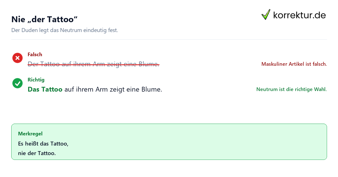Click the line Es heißt das Tattoo
This screenshot has width=338, height=177.
[43, 144]
